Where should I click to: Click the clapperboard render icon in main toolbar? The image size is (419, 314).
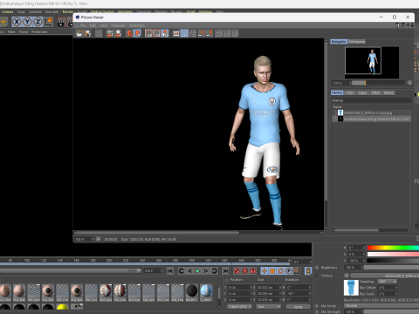click(x=61, y=22)
